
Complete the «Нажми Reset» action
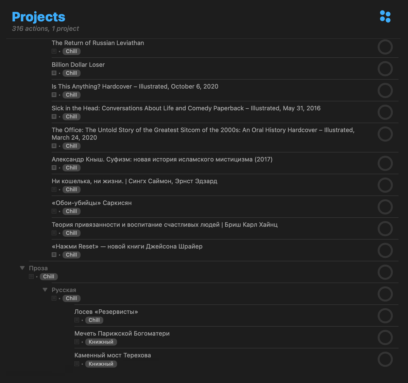click(x=385, y=250)
